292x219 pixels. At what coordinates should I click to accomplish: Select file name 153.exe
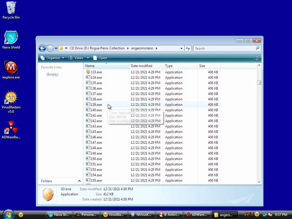tap(96, 169)
